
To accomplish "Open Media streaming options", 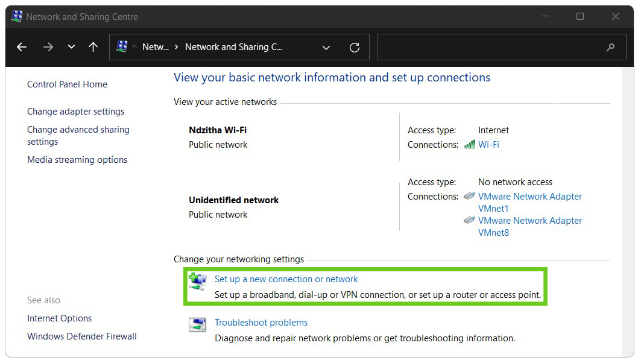I will click(x=77, y=160).
